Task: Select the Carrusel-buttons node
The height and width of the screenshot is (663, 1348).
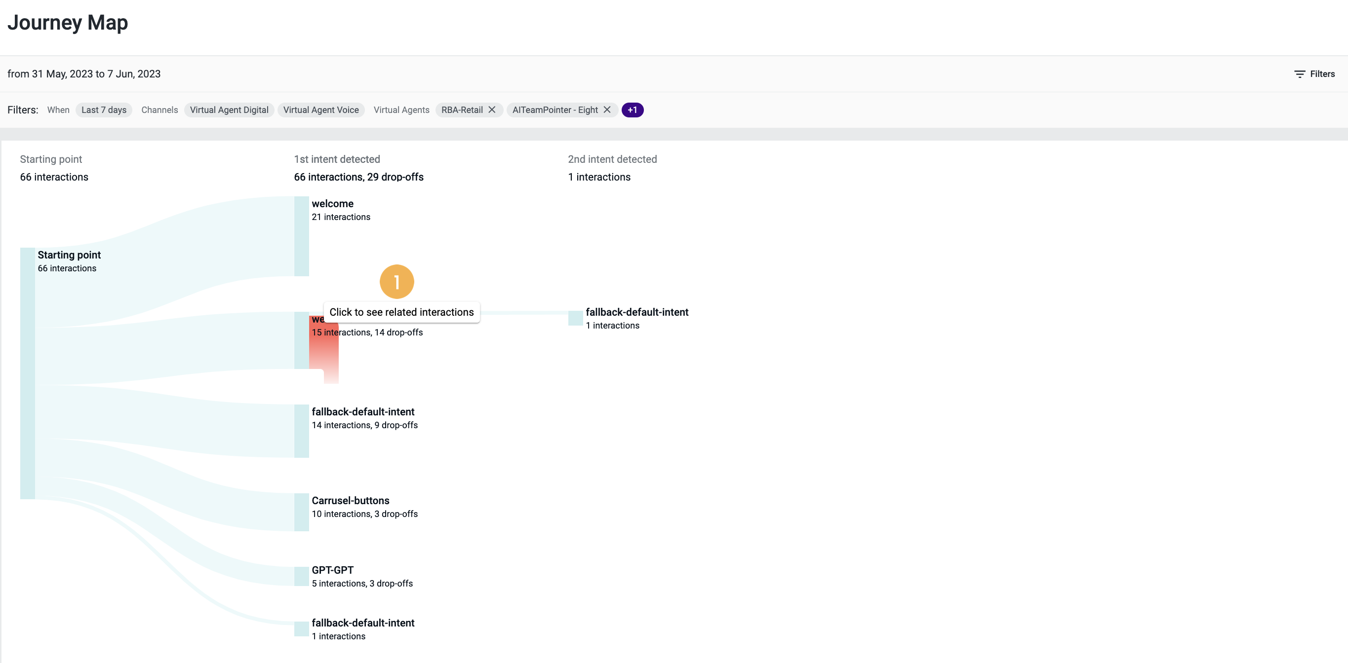Action: pyautogui.click(x=301, y=512)
